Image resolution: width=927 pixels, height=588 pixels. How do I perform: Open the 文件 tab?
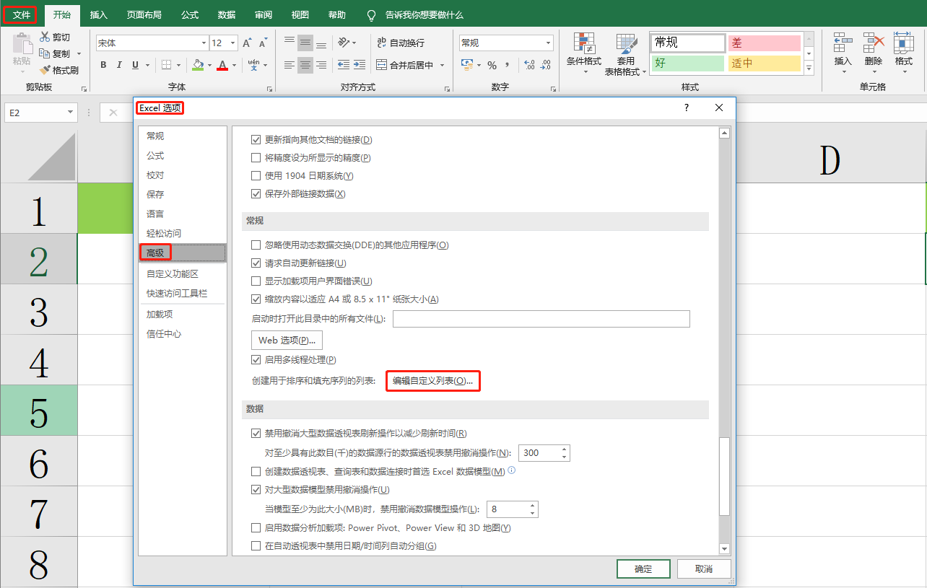pos(22,14)
